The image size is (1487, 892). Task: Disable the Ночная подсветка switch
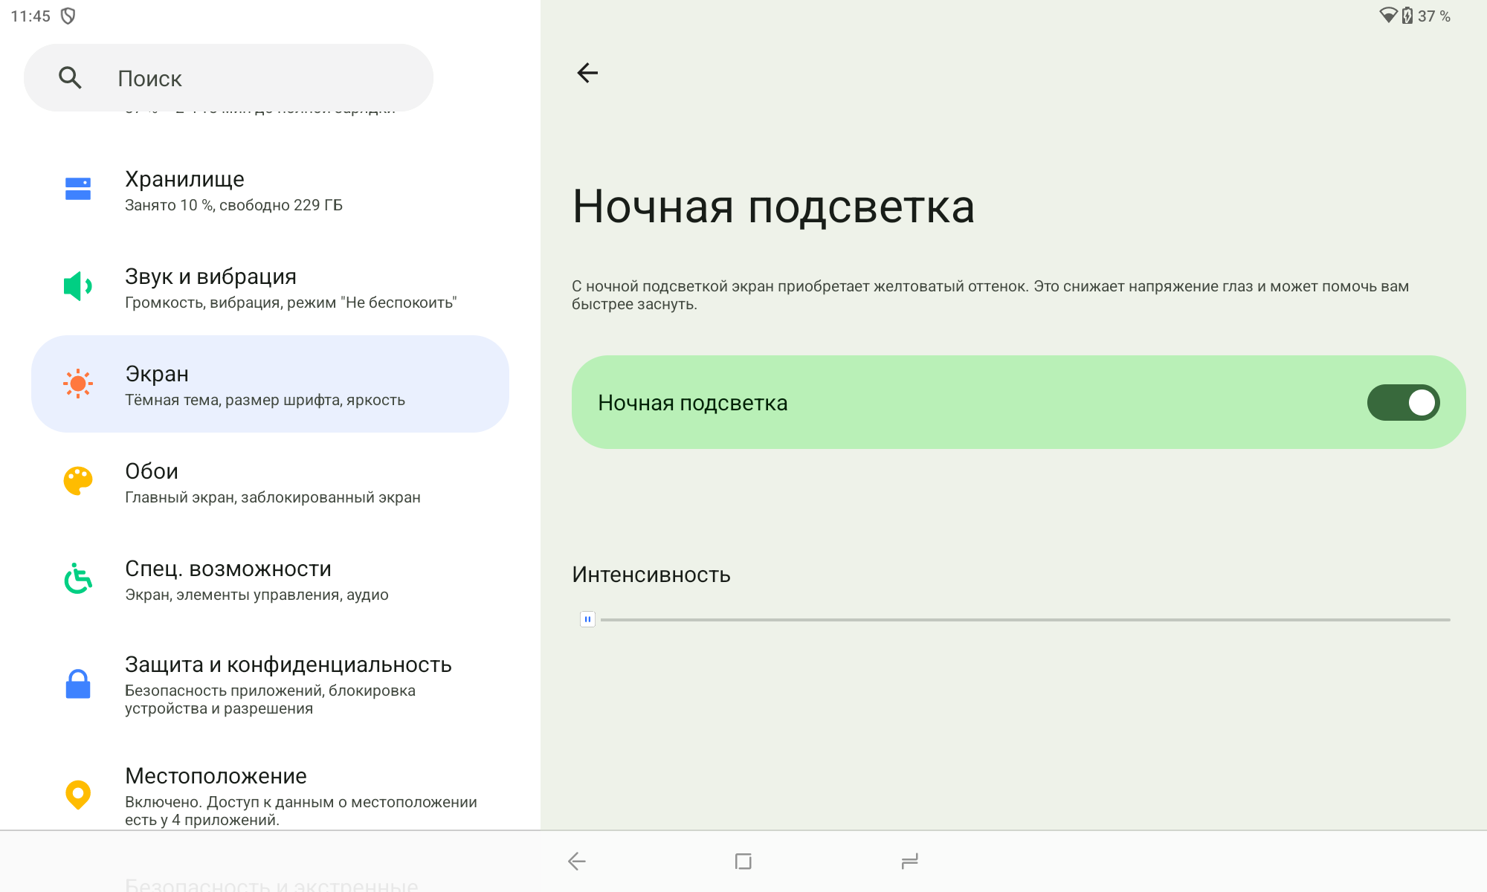point(1403,402)
